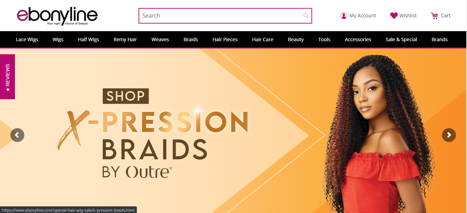Open the Sale & Special menu
467x213 pixels.
[x=401, y=39]
